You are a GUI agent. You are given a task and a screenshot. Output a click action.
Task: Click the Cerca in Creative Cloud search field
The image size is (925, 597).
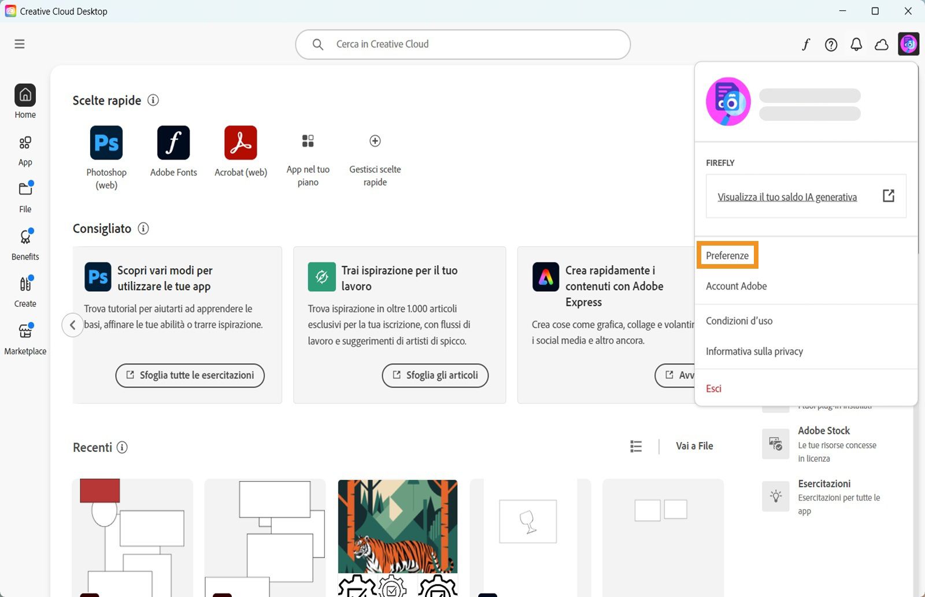pos(462,44)
